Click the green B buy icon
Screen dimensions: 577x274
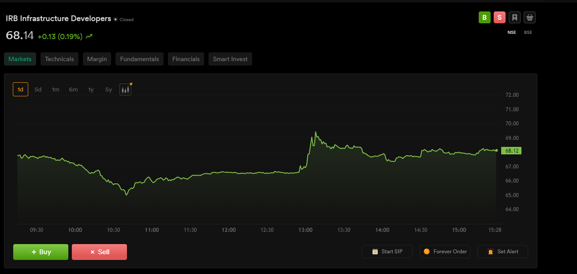[x=484, y=18]
